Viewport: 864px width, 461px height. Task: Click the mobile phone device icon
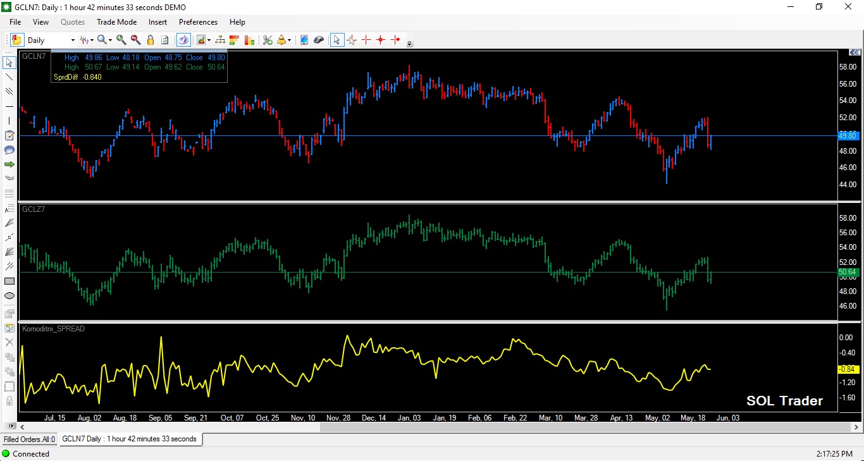[x=304, y=40]
